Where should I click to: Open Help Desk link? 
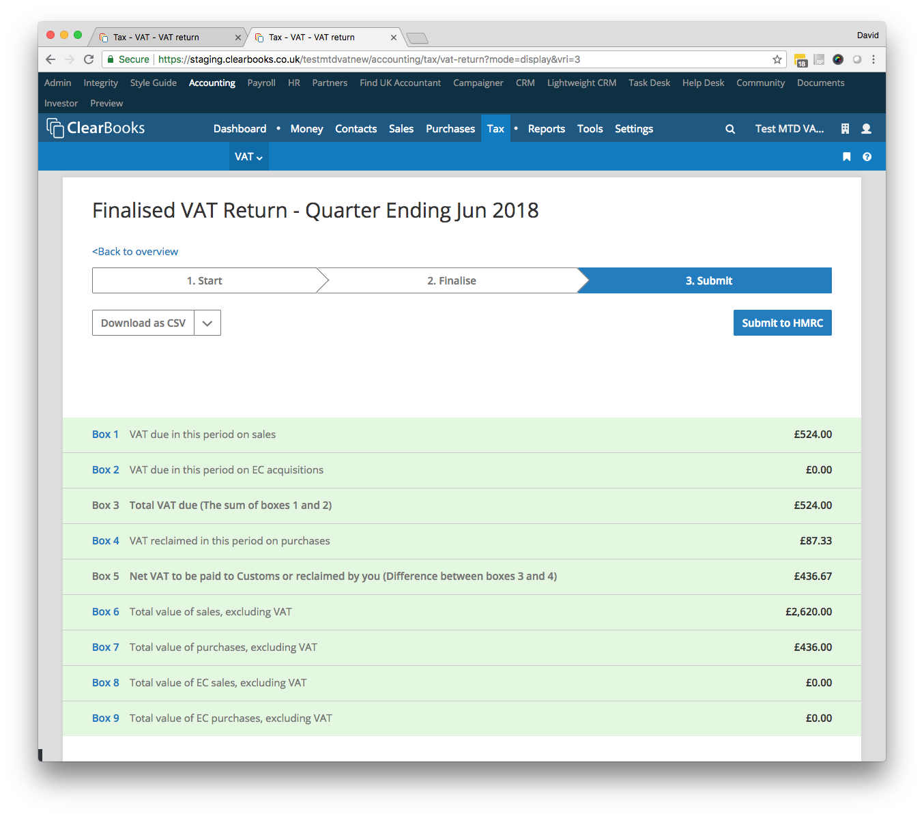(704, 83)
